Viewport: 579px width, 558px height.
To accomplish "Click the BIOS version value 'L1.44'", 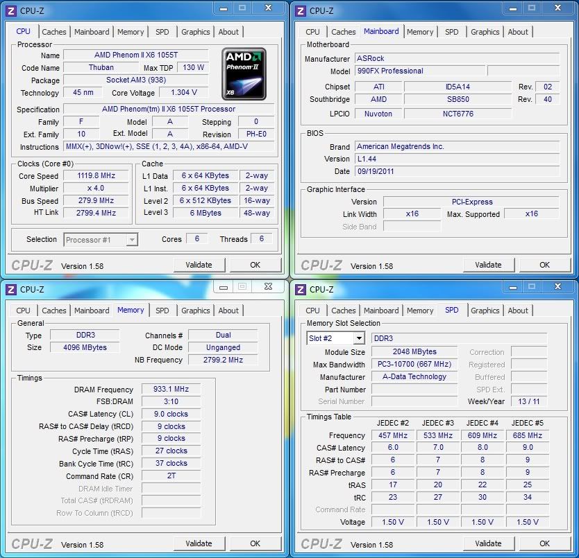I will [x=457, y=159].
